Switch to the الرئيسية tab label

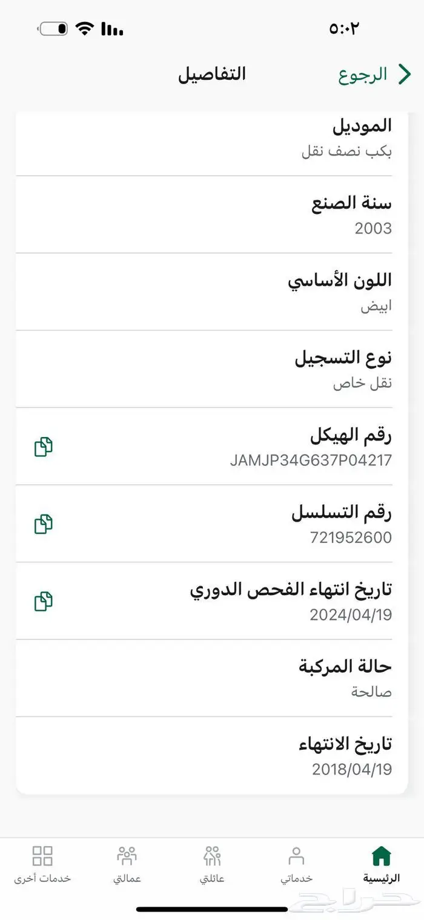click(381, 878)
